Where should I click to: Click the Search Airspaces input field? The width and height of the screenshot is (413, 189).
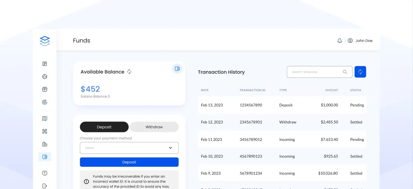point(316,72)
